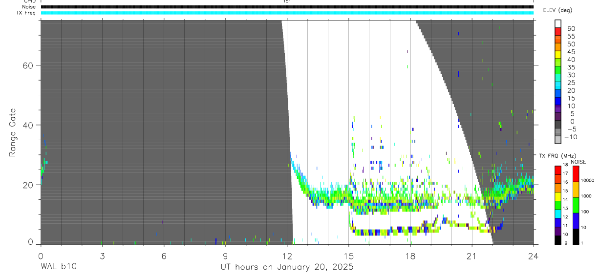This screenshot has height=277, width=600.
Task: Click the 'UT hours on January 20, 2025' label
Action: (286, 267)
